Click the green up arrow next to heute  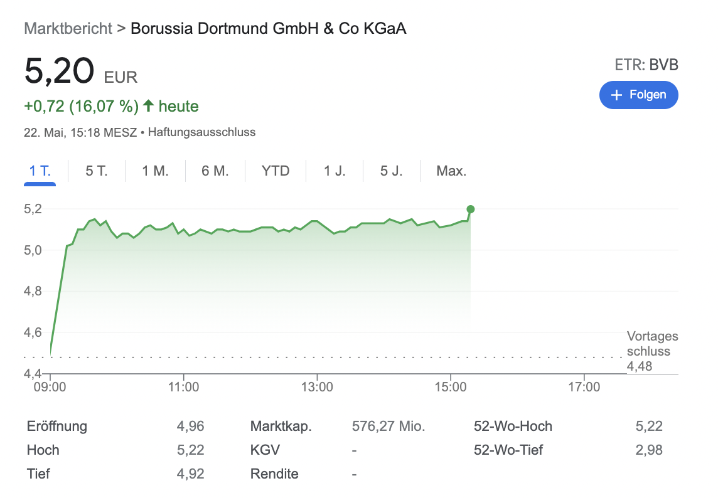[x=148, y=106]
